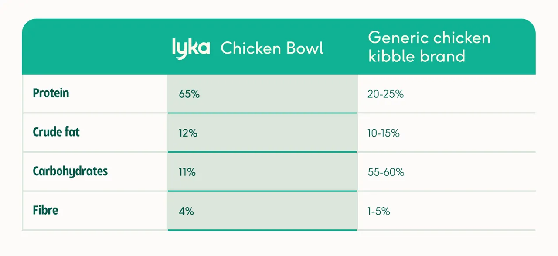This screenshot has width=558, height=256.
Task: Click the words 'kibble brand' in header
Action: [x=416, y=56]
